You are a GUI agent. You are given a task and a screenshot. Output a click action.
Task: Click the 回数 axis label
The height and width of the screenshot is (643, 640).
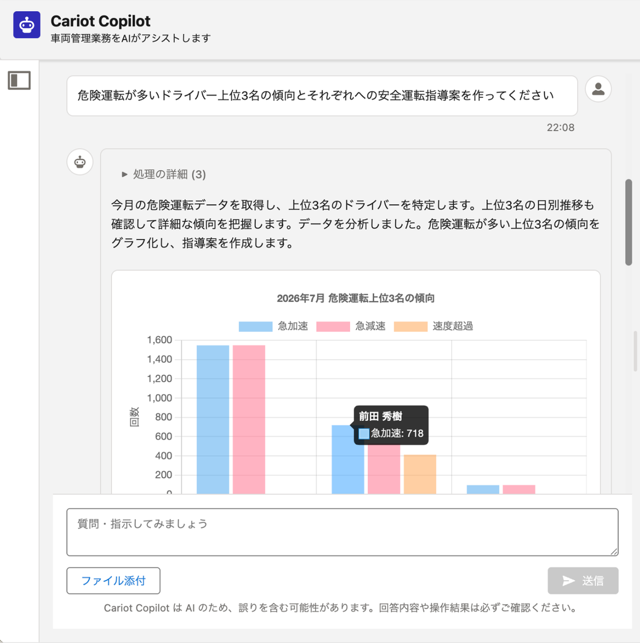coord(134,417)
